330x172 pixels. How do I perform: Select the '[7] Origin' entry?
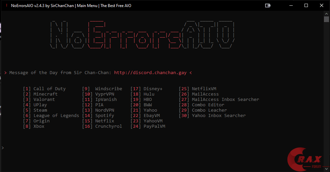tap(36, 121)
